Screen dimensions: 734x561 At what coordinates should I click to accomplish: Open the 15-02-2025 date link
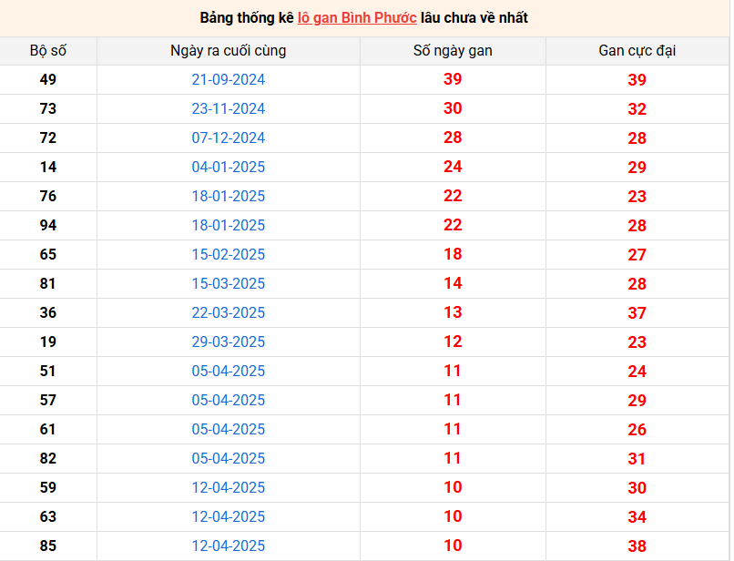(228, 255)
